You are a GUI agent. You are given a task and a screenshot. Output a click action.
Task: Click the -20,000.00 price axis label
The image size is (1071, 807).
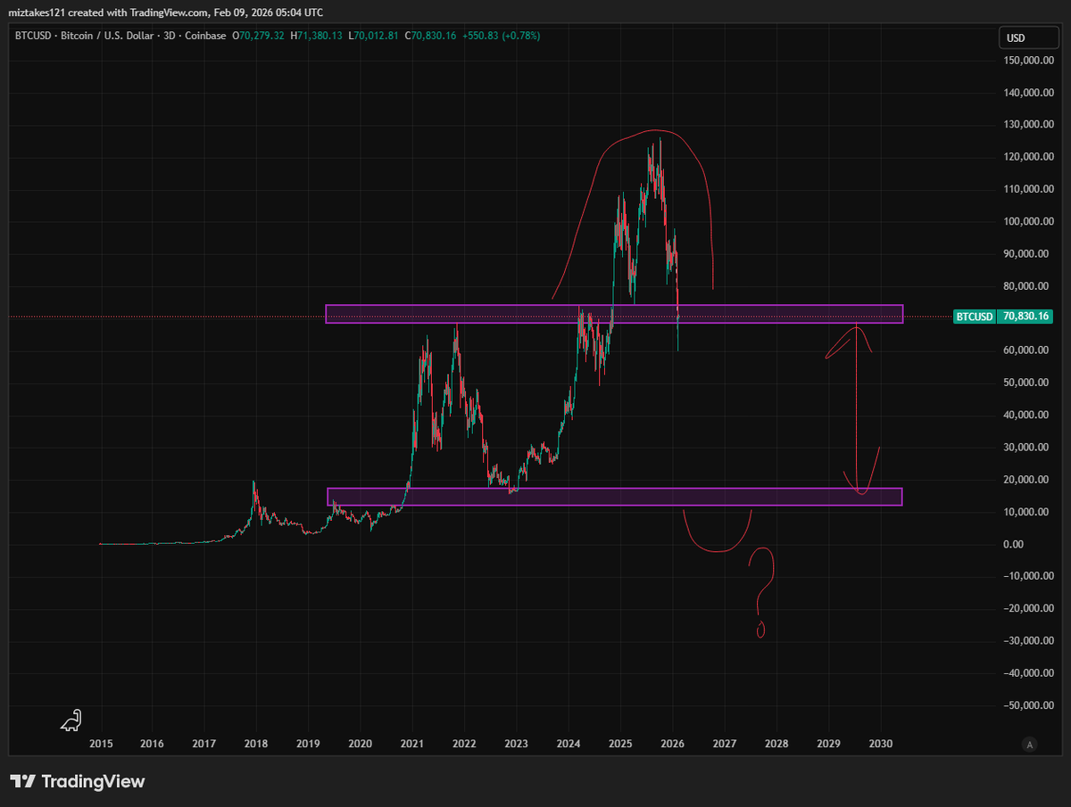tap(1029, 608)
